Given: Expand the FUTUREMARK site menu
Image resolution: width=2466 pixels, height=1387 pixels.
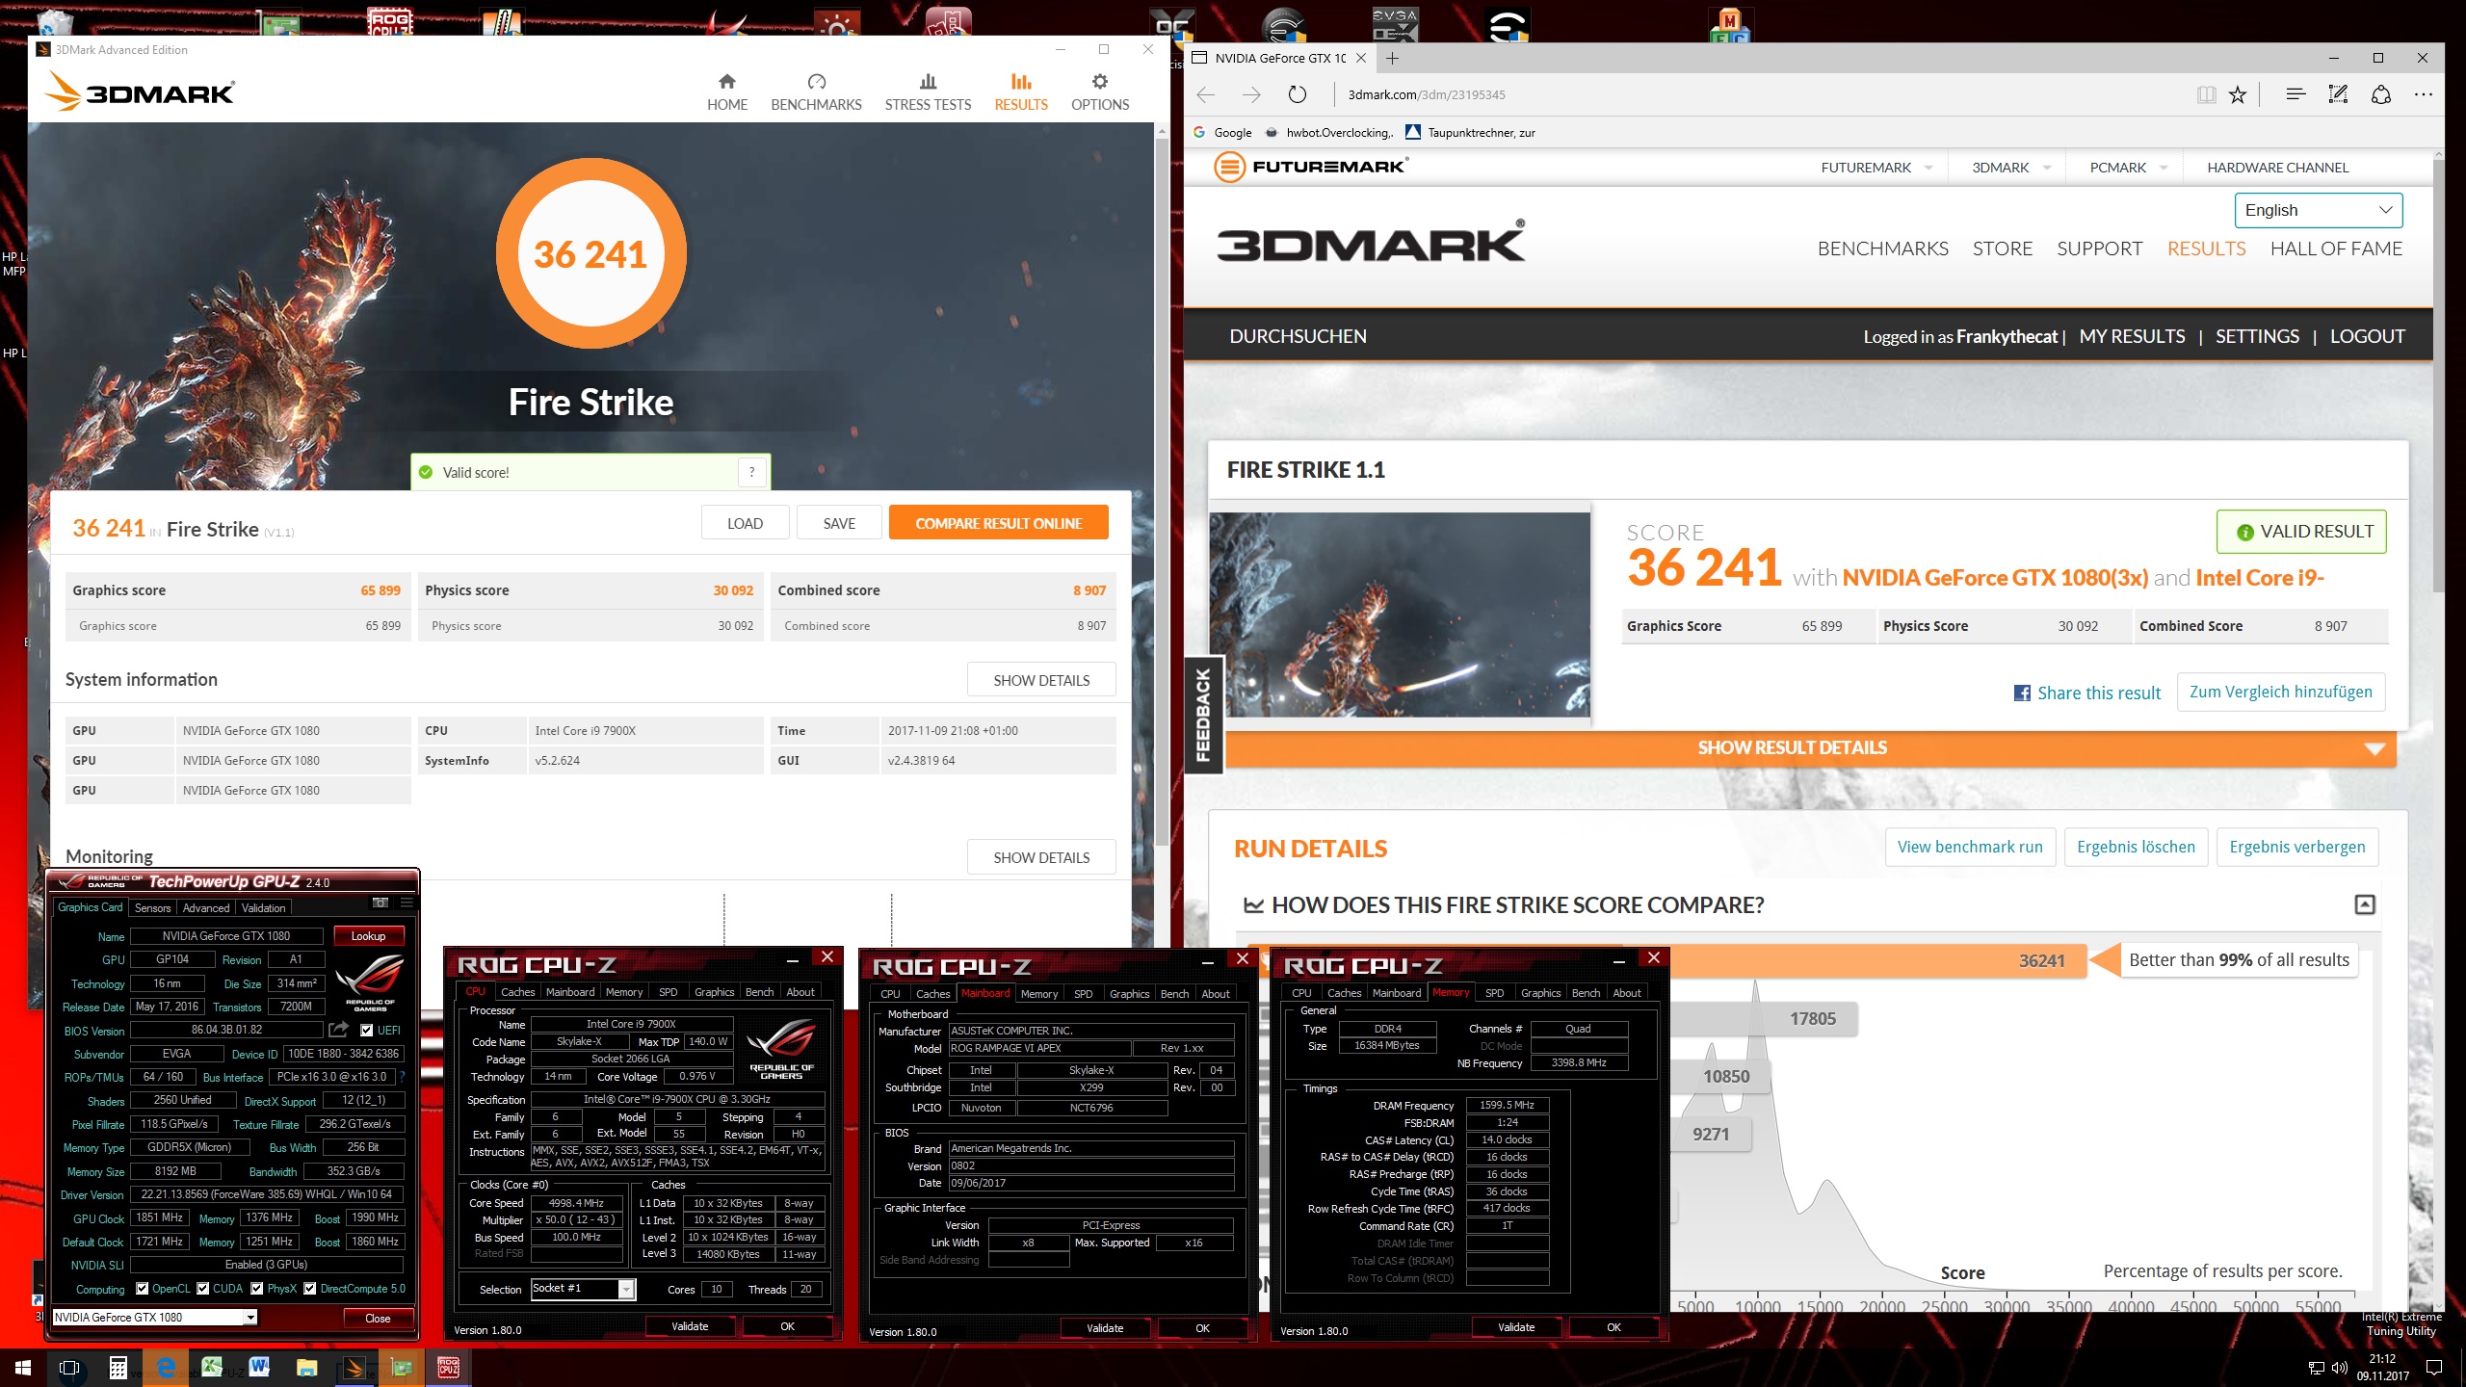Looking at the screenshot, I should click(x=1876, y=168).
